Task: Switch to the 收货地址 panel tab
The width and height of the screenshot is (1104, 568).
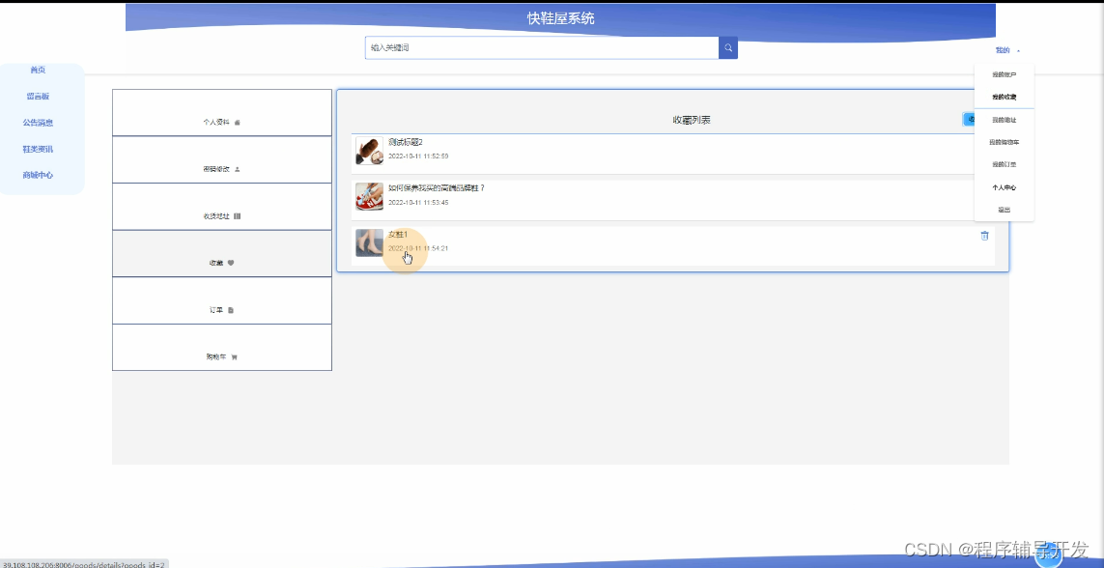Action: 222,207
